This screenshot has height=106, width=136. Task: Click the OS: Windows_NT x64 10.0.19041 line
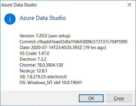click(x=51, y=83)
